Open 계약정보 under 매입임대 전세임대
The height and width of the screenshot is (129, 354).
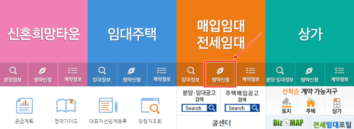coord(251,74)
